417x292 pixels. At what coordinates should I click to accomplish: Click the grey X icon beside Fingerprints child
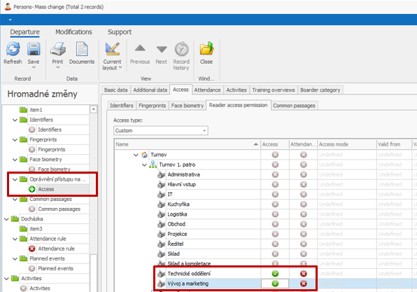tap(32, 150)
